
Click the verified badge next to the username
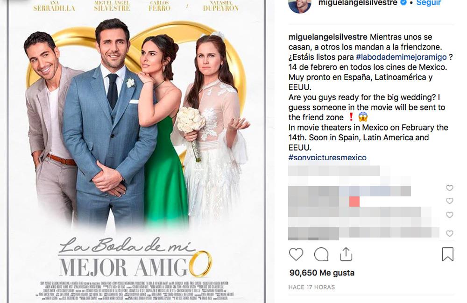pos(403,3)
